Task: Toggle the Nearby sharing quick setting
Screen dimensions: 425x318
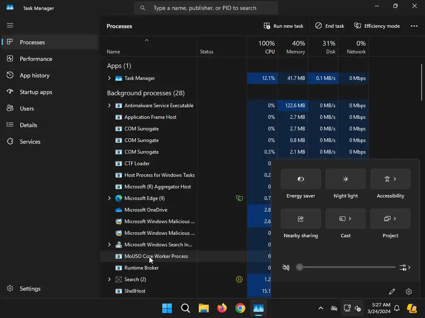Action: pyautogui.click(x=301, y=219)
